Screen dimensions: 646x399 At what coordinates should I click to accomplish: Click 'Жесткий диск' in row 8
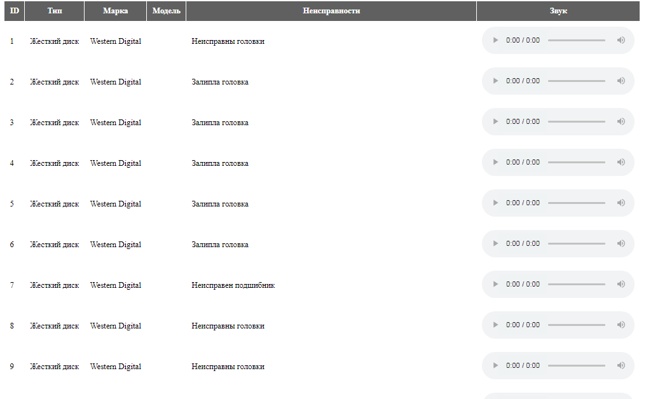(55, 326)
